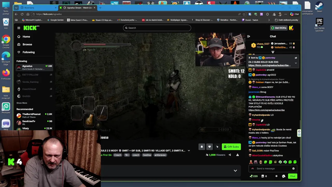The image size is (332, 187).
Task: Open the Kick profile avatar menu
Action: pos(291,28)
